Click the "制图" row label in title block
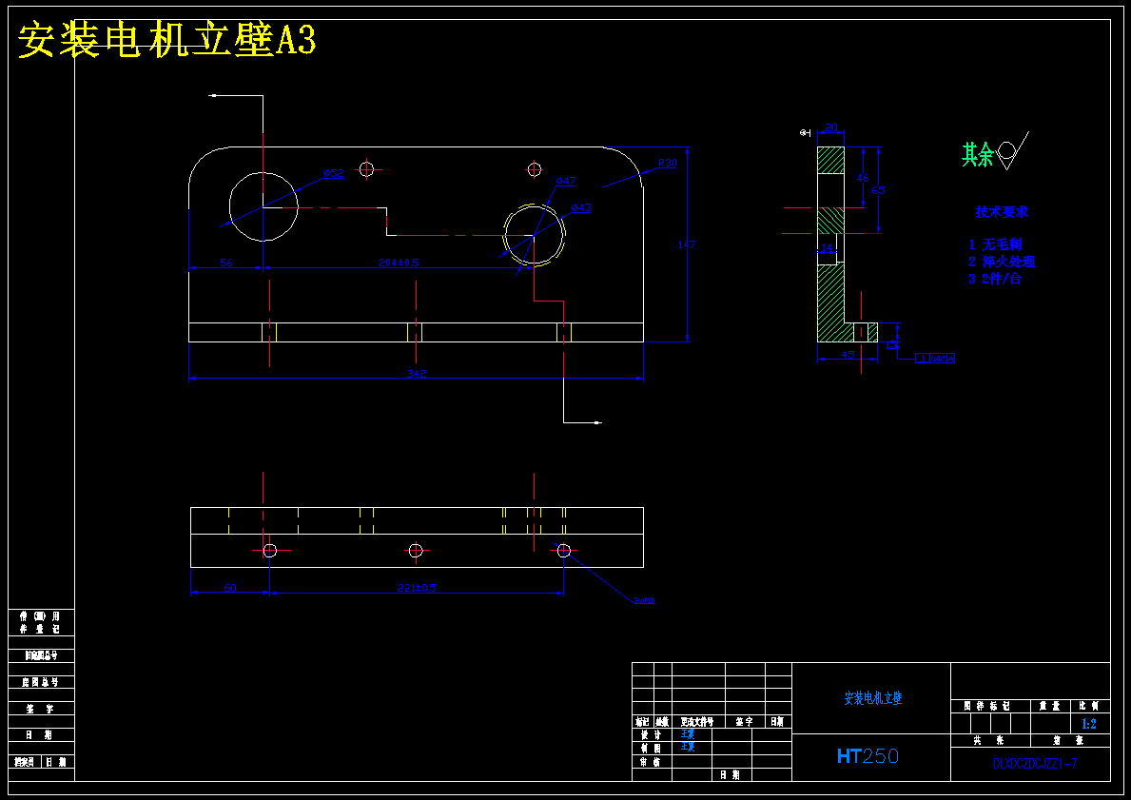Screen dimensions: 1131x800 click(652, 749)
